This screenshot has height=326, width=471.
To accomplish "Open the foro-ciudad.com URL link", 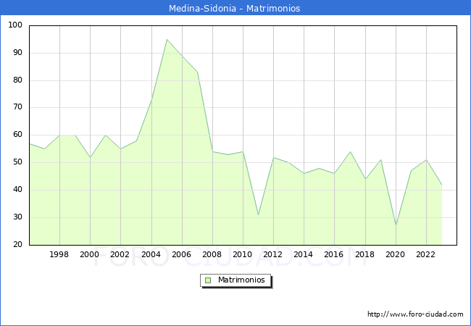I will coord(415,314).
